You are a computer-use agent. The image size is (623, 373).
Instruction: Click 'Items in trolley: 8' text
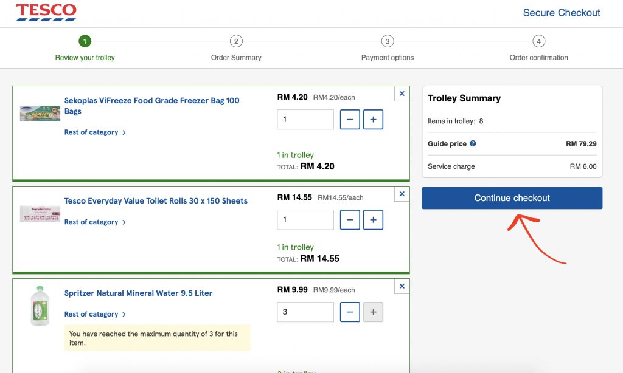(455, 121)
